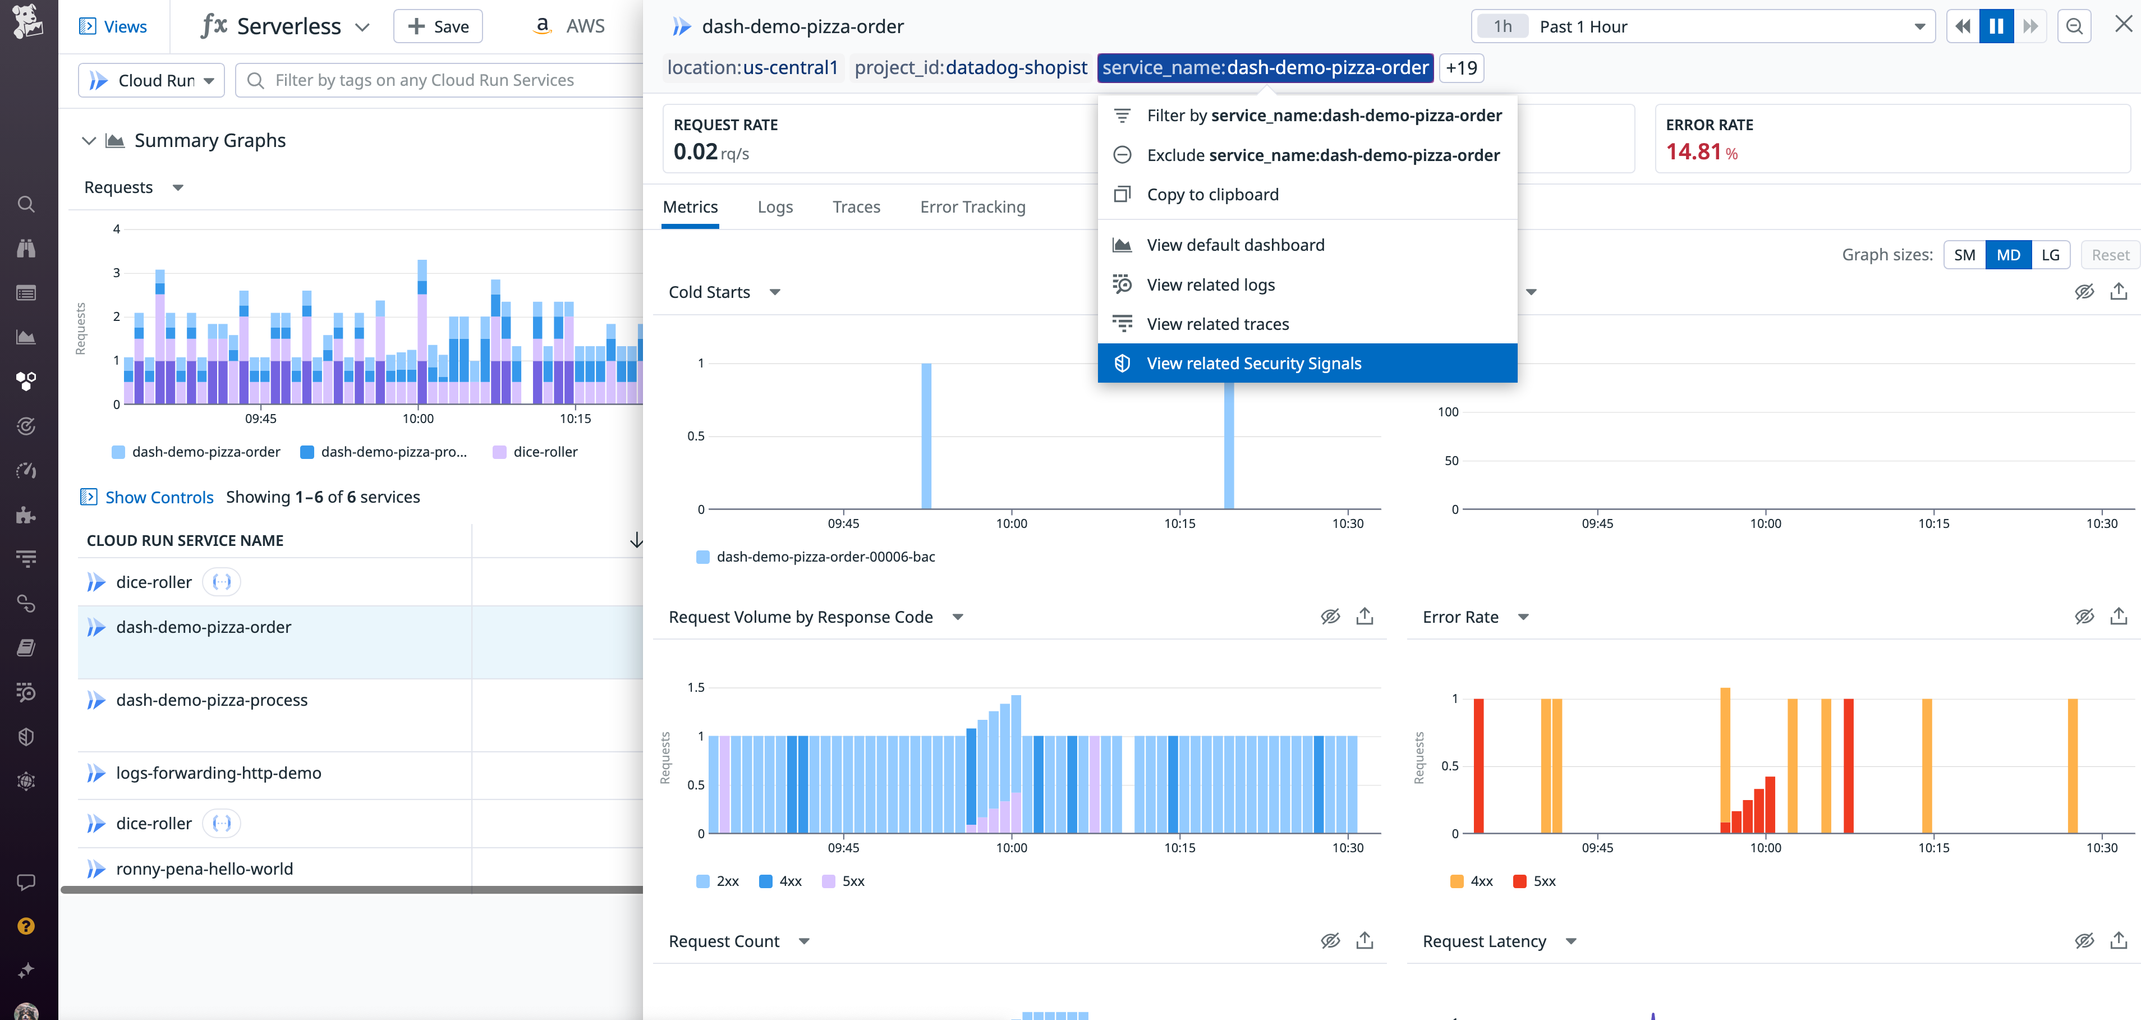Click the Save view button
The image size is (2141, 1020).
[438, 26]
